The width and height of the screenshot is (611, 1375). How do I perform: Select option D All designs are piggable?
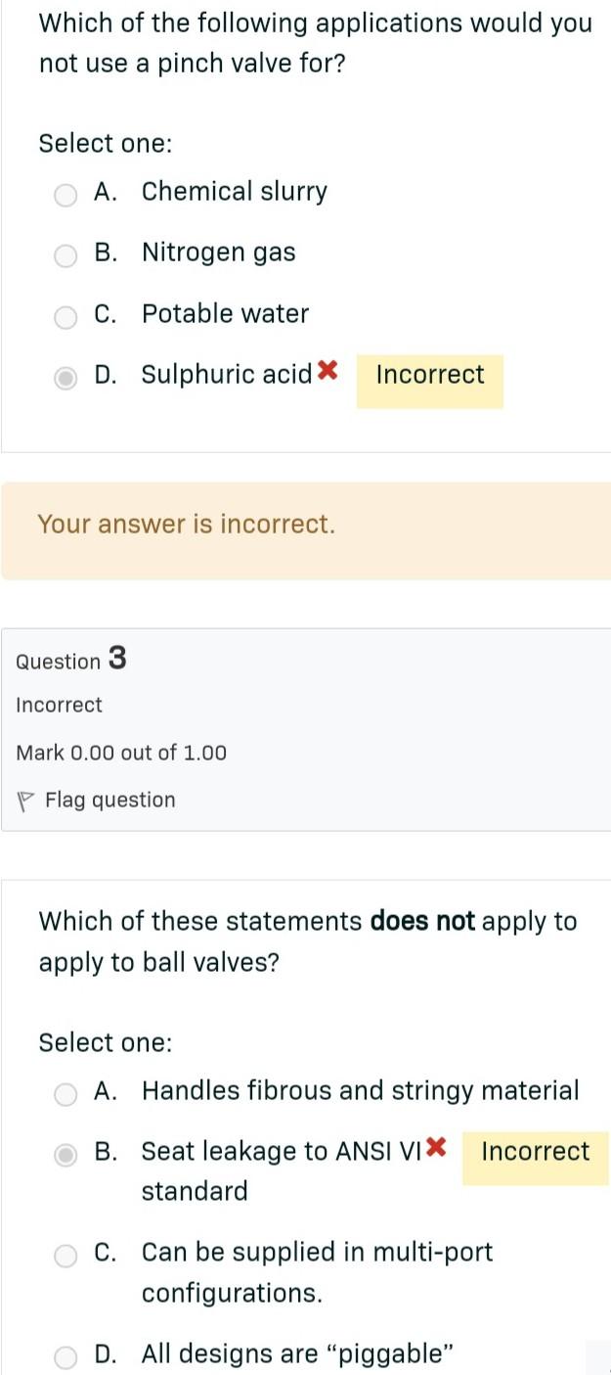click(x=65, y=1356)
